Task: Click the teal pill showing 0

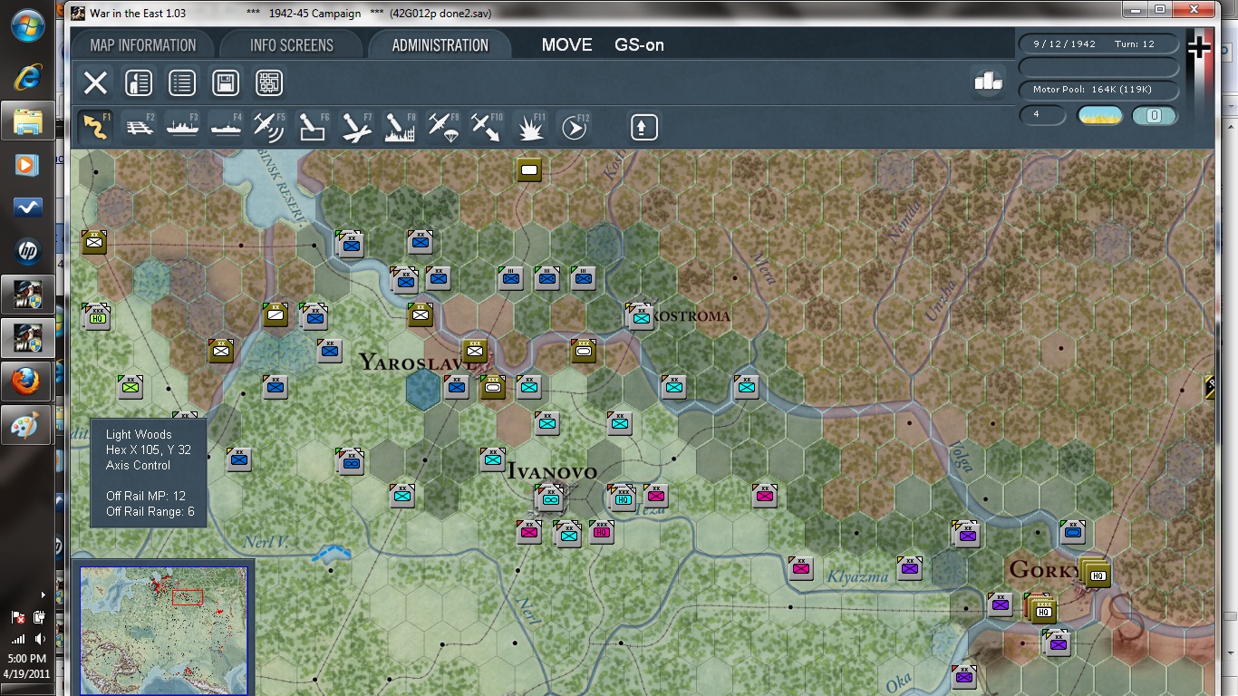Action: tap(1155, 116)
